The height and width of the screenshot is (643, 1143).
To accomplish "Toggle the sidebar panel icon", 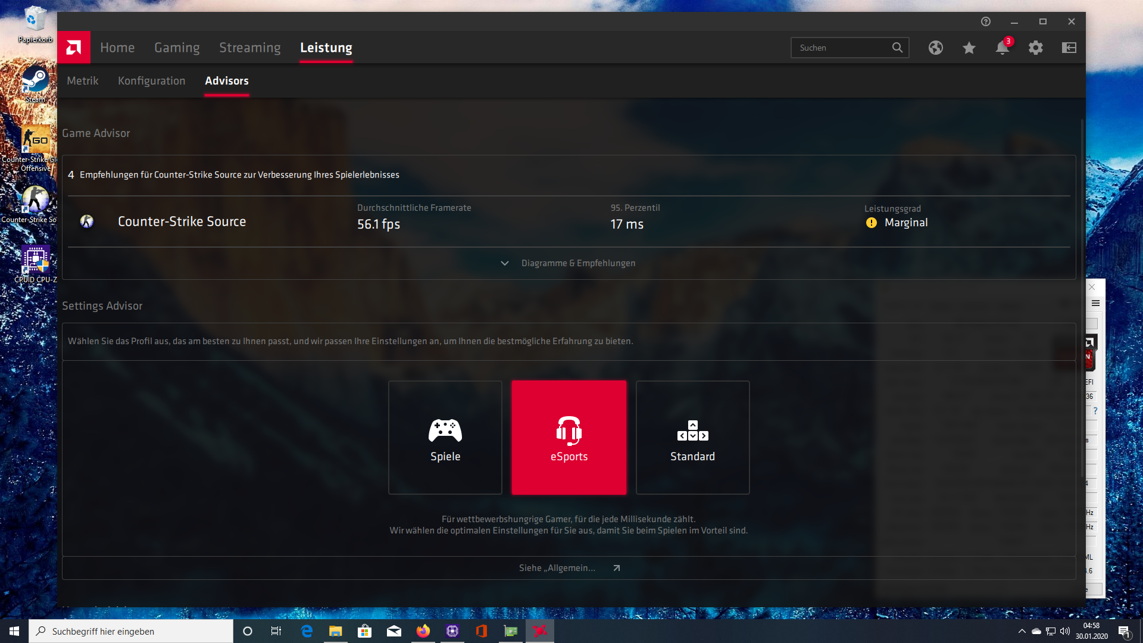I will click(x=1069, y=48).
